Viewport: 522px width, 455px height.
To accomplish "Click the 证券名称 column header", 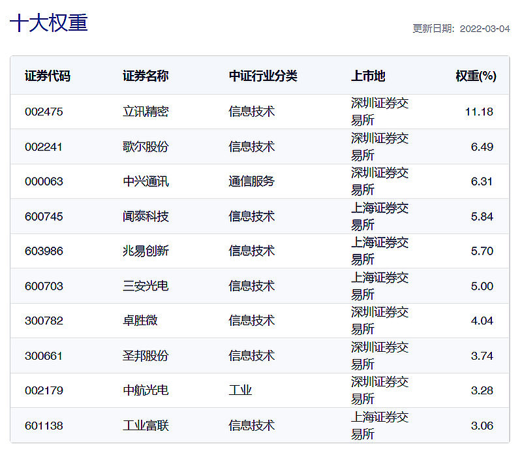I will coord(146,76).
